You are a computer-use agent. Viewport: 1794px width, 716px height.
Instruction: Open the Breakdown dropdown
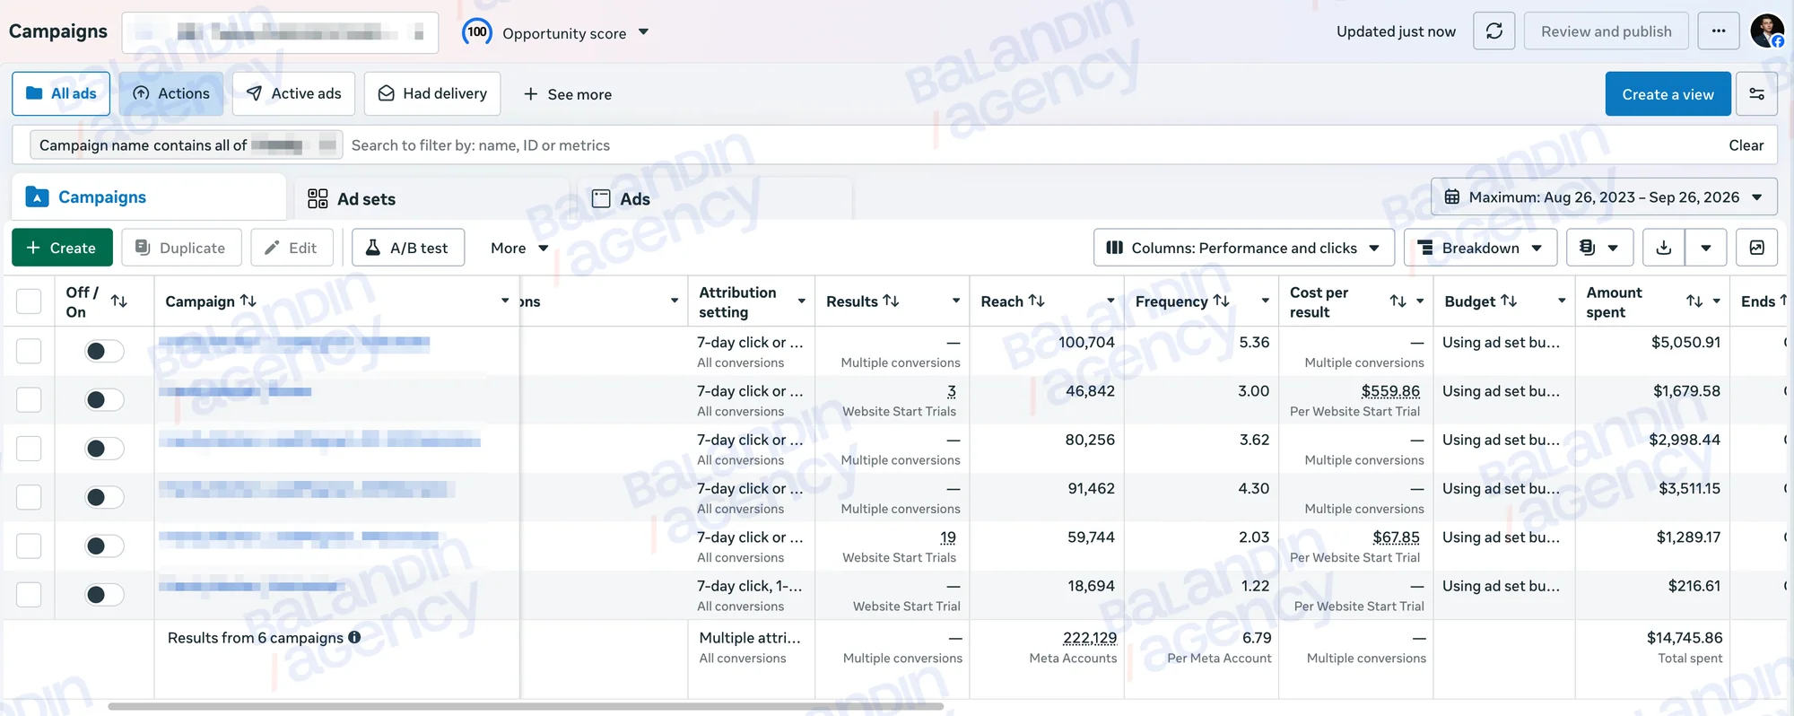1480,248
